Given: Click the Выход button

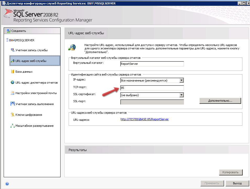Looking at the screenshot, I should [237, 183].
